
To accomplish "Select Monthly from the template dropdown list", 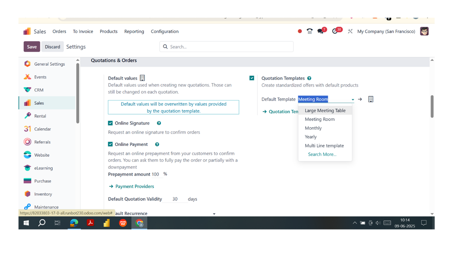I will click(x=313, y=128).
